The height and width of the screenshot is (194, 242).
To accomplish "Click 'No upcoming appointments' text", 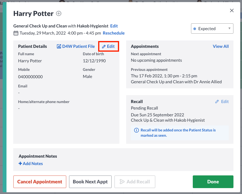I will pyautogui.click(x=156, y=60).
